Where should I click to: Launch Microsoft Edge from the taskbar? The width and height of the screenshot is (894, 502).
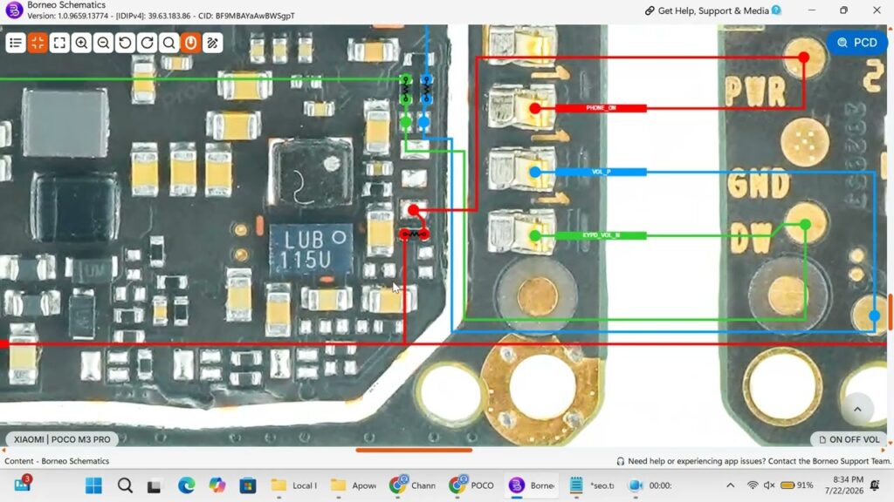[x=186, y=485]
